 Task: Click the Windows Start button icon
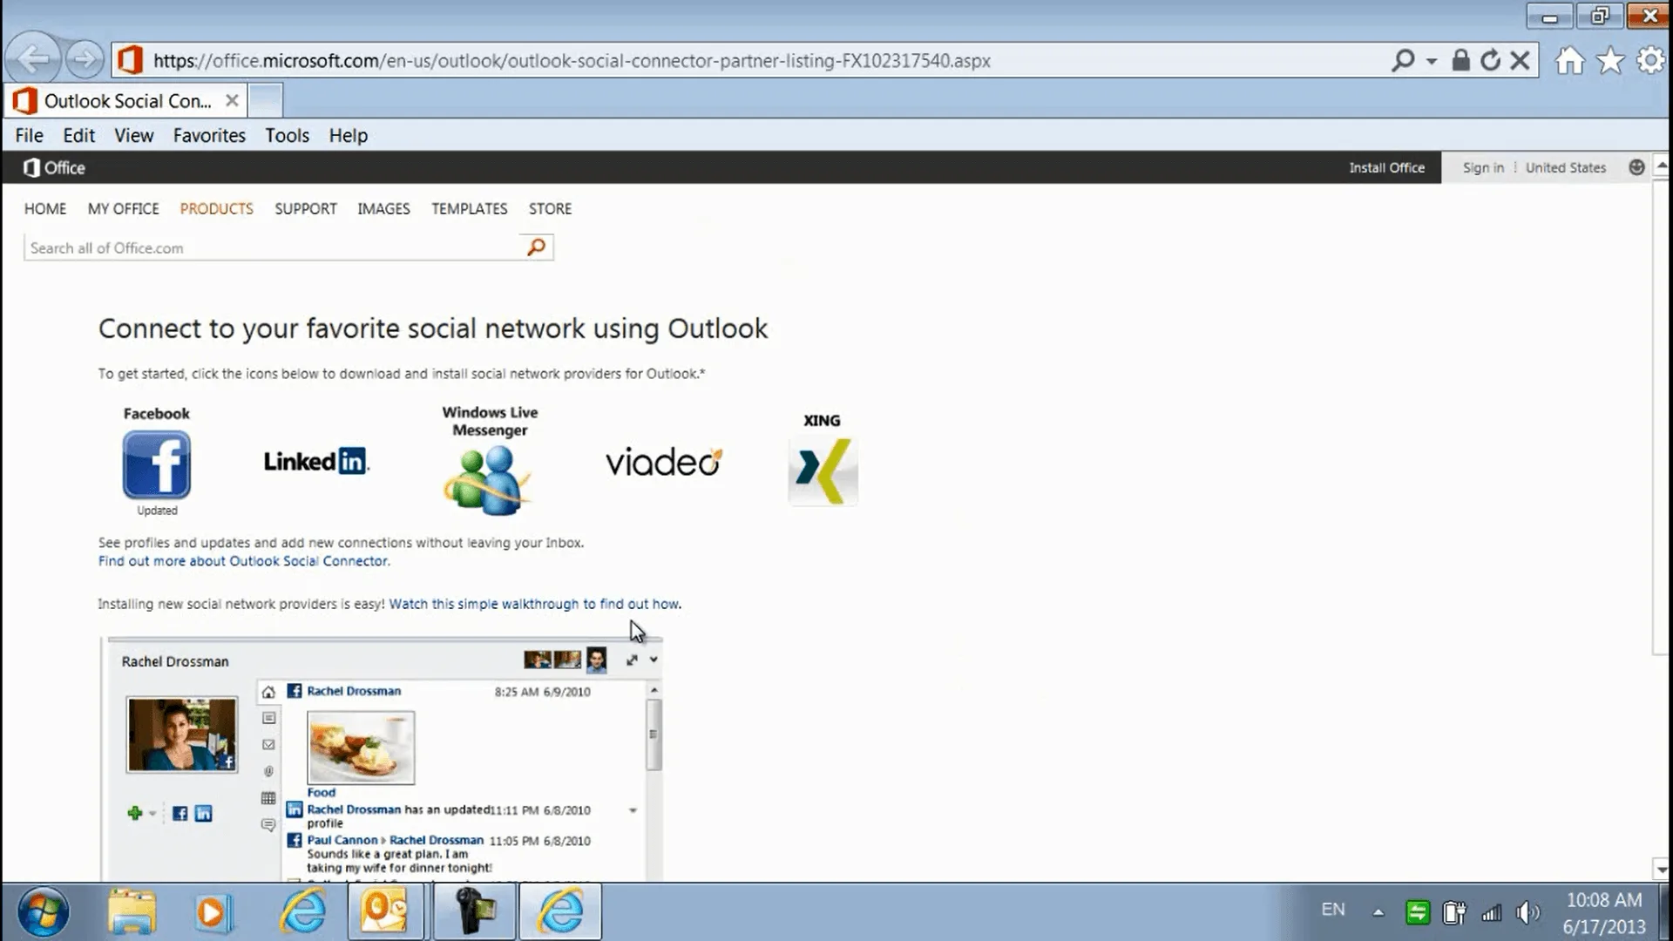(x=44, y=911)
